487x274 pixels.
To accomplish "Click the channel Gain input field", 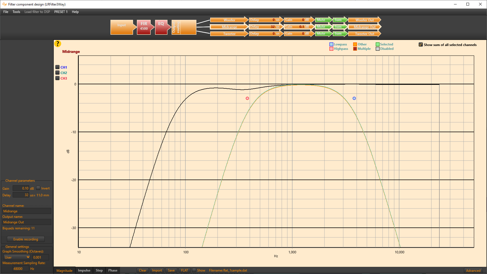I will 21,188.
